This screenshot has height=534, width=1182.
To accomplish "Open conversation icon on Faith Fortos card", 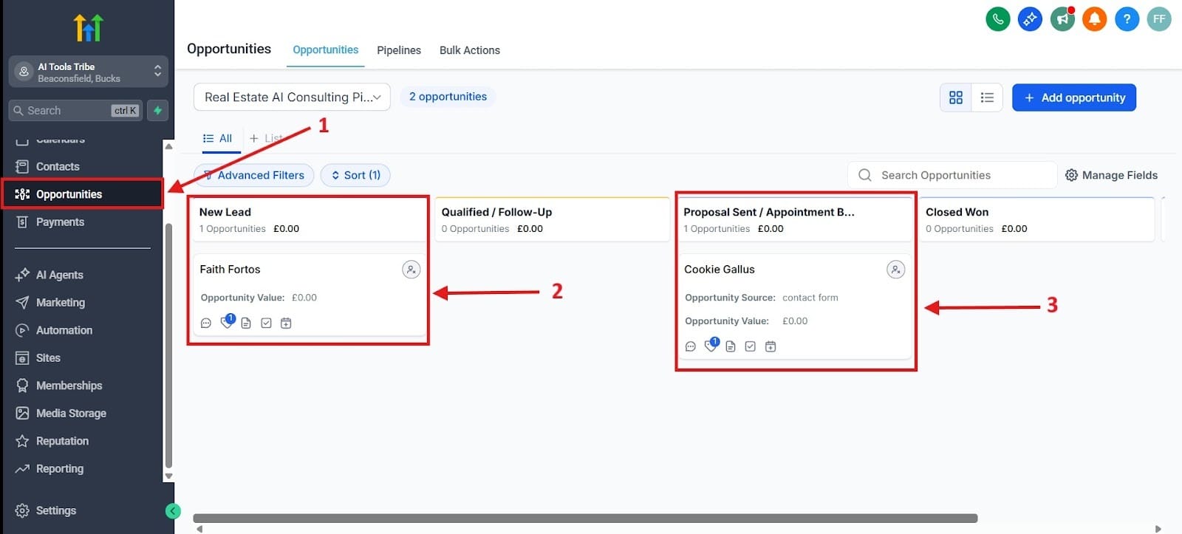I will pyautogui.click(x=206, y=324).
